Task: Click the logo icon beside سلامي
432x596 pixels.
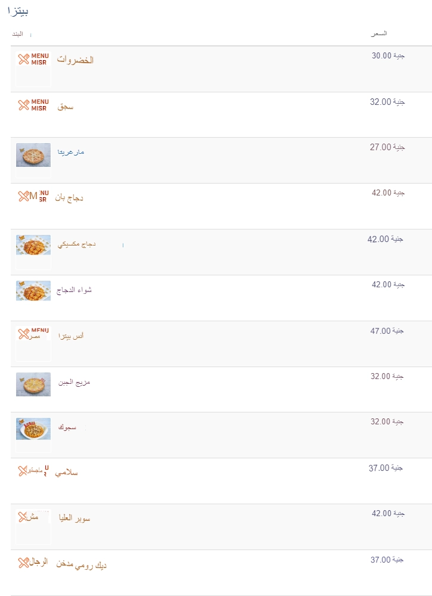Action: (33, 471)
